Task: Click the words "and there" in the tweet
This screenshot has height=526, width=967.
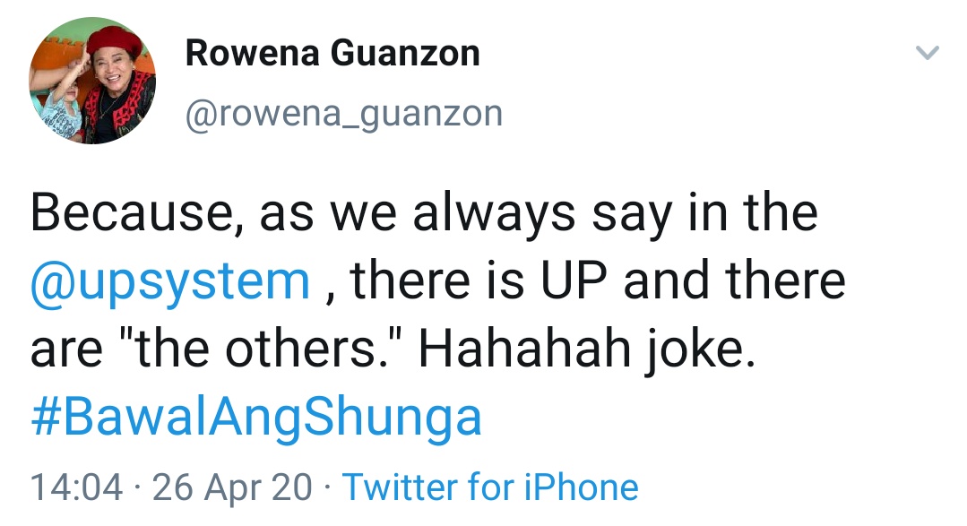Action: click(735, 282)
